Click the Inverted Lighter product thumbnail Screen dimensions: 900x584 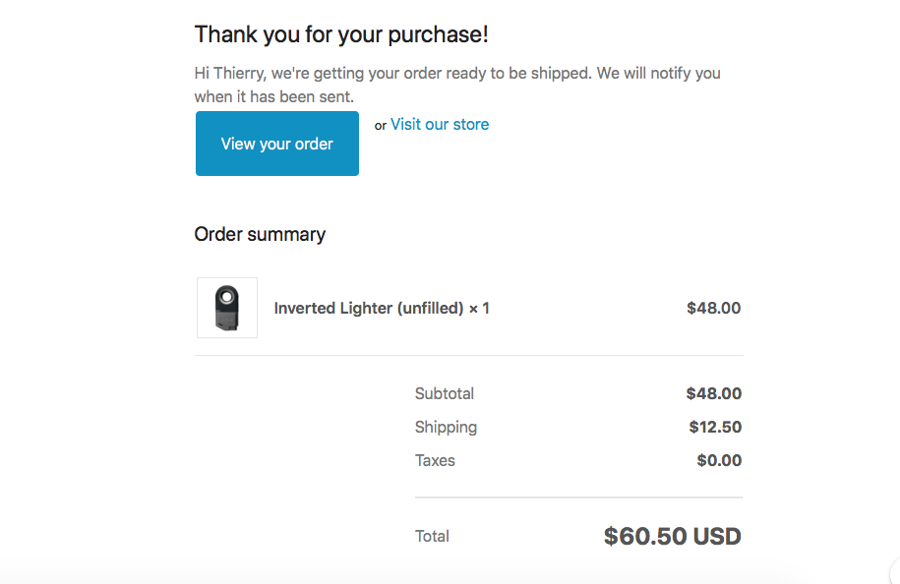[227, 308]
